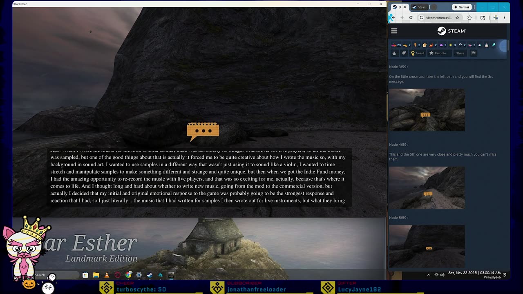523x294 pixels.
Task: Click the award icon with count 23
Action: 396,45
